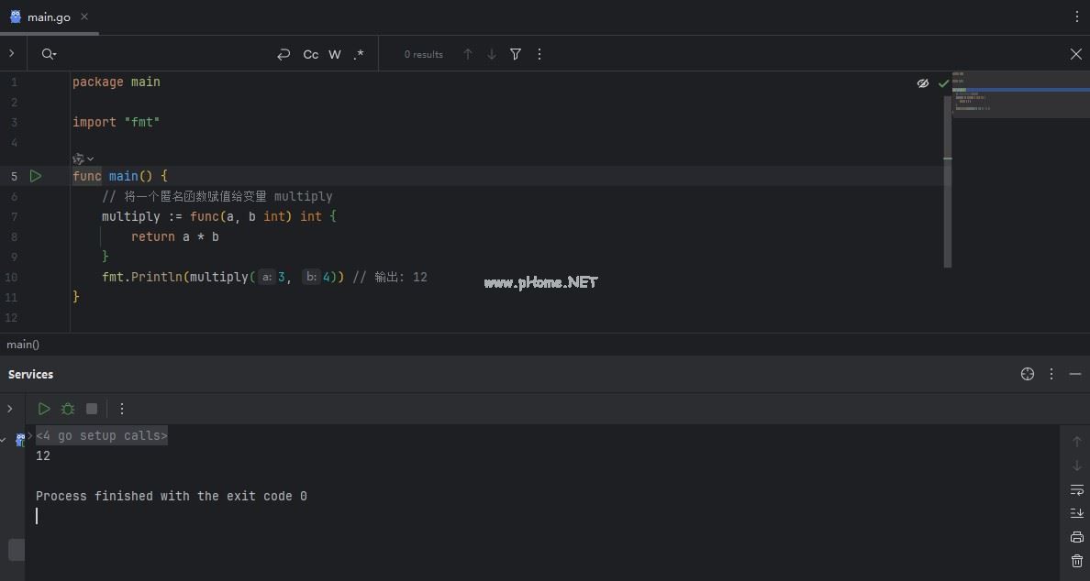Click the Debug bug icon in Services

pos(68,409)
